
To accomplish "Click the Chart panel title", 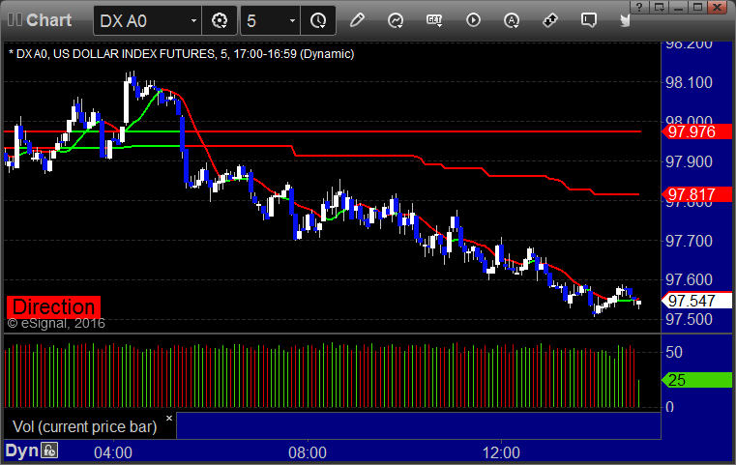I will (48, 20).
